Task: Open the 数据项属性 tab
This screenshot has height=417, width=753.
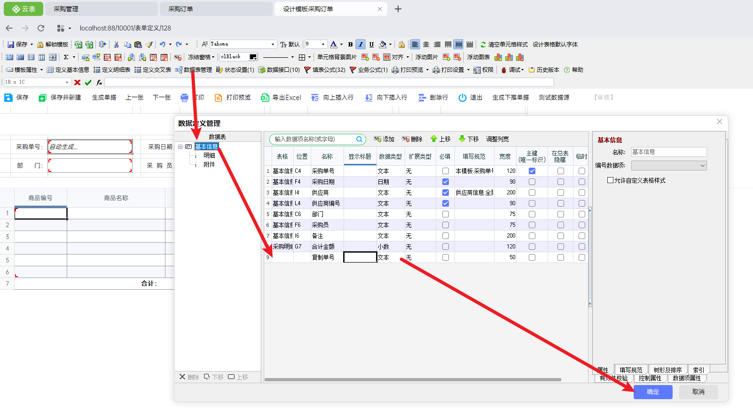Action: coord(687,378)
